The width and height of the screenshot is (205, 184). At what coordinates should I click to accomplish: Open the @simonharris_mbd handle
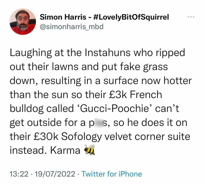click(71, 26)
